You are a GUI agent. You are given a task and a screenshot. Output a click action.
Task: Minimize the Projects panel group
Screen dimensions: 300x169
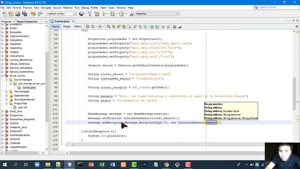46,22
